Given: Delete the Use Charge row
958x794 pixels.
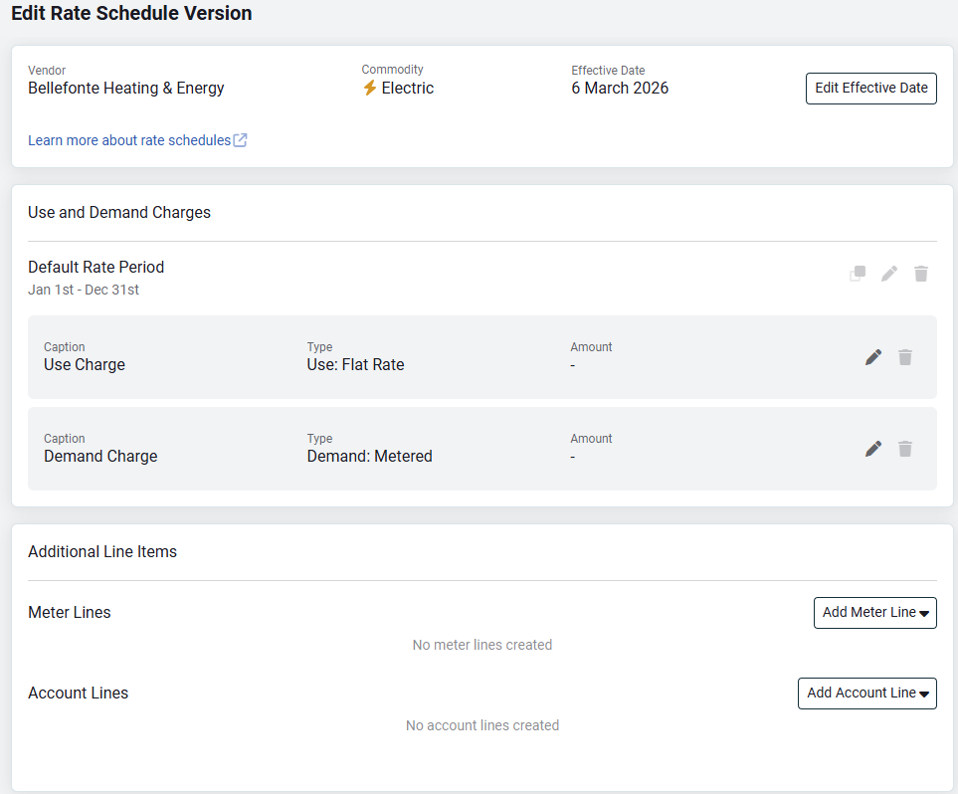Looking at the screenshot, I should [905, 357].
